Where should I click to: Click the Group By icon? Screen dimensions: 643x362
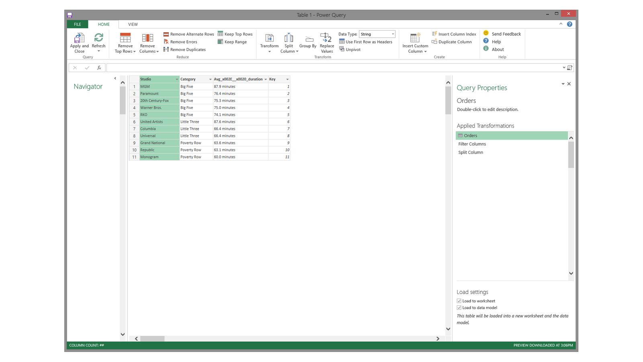pyautogui.click(x=309, y=39)
